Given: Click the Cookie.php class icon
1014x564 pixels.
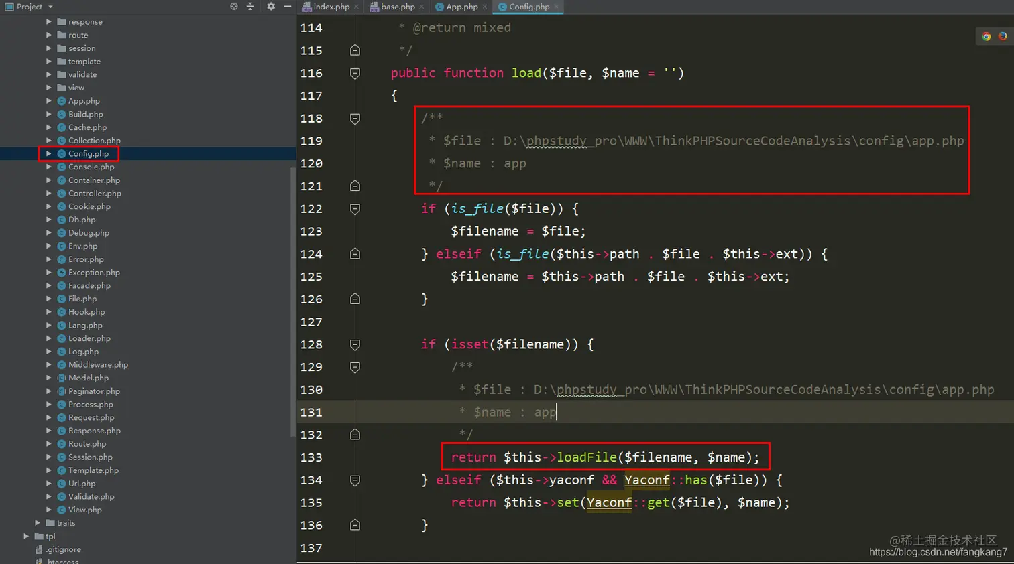Looking at the screenshot, I should pyautogui.click(x=62, y=206).
